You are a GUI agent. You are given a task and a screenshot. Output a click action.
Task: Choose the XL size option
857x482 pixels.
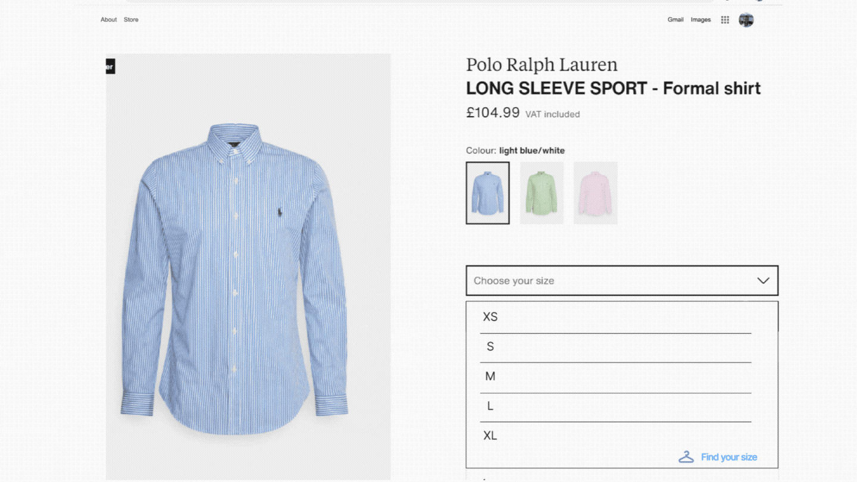(615, 436)
